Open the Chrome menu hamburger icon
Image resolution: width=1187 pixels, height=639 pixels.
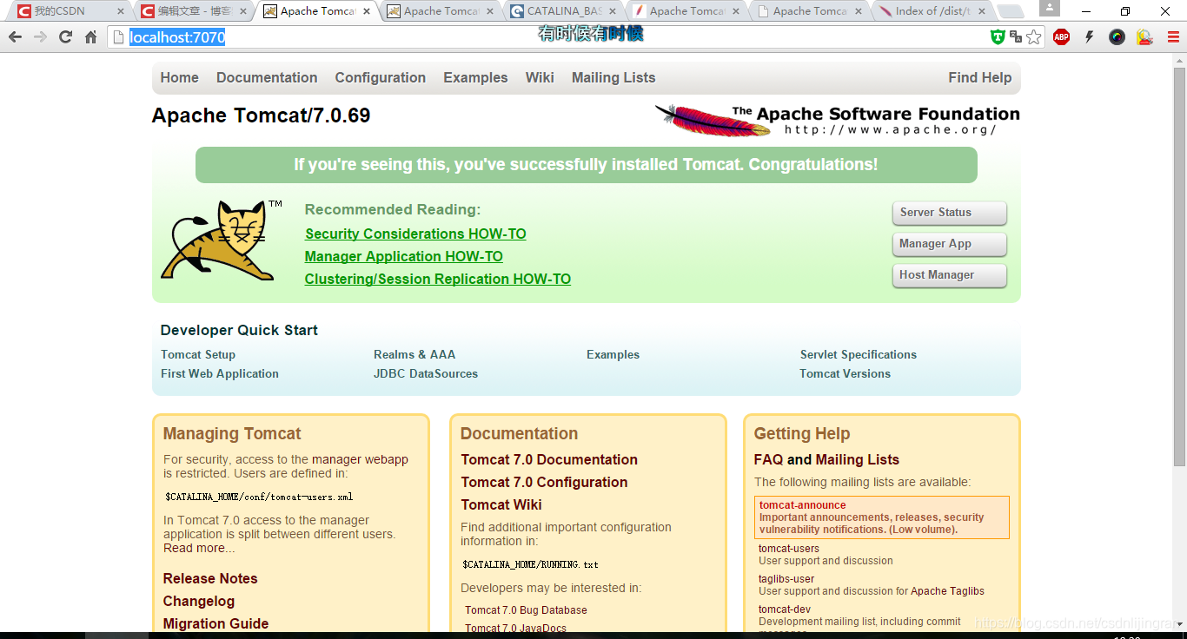tap(1172, 36)
